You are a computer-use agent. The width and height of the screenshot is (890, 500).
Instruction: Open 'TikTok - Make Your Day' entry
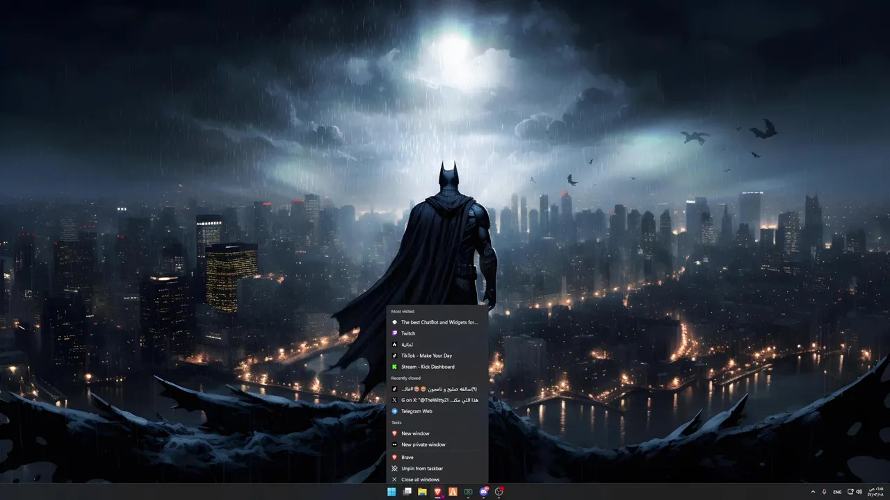click(x=437, y=356)
